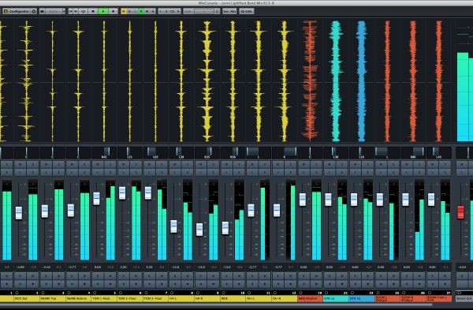Click the OH-L volume fader handle
The width and height of the screenshot is (473, 310).
click(x=251, y=211)
